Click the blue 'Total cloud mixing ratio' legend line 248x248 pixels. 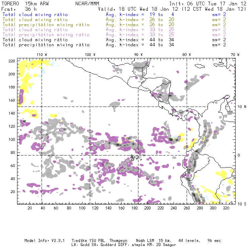coord(35,14)
